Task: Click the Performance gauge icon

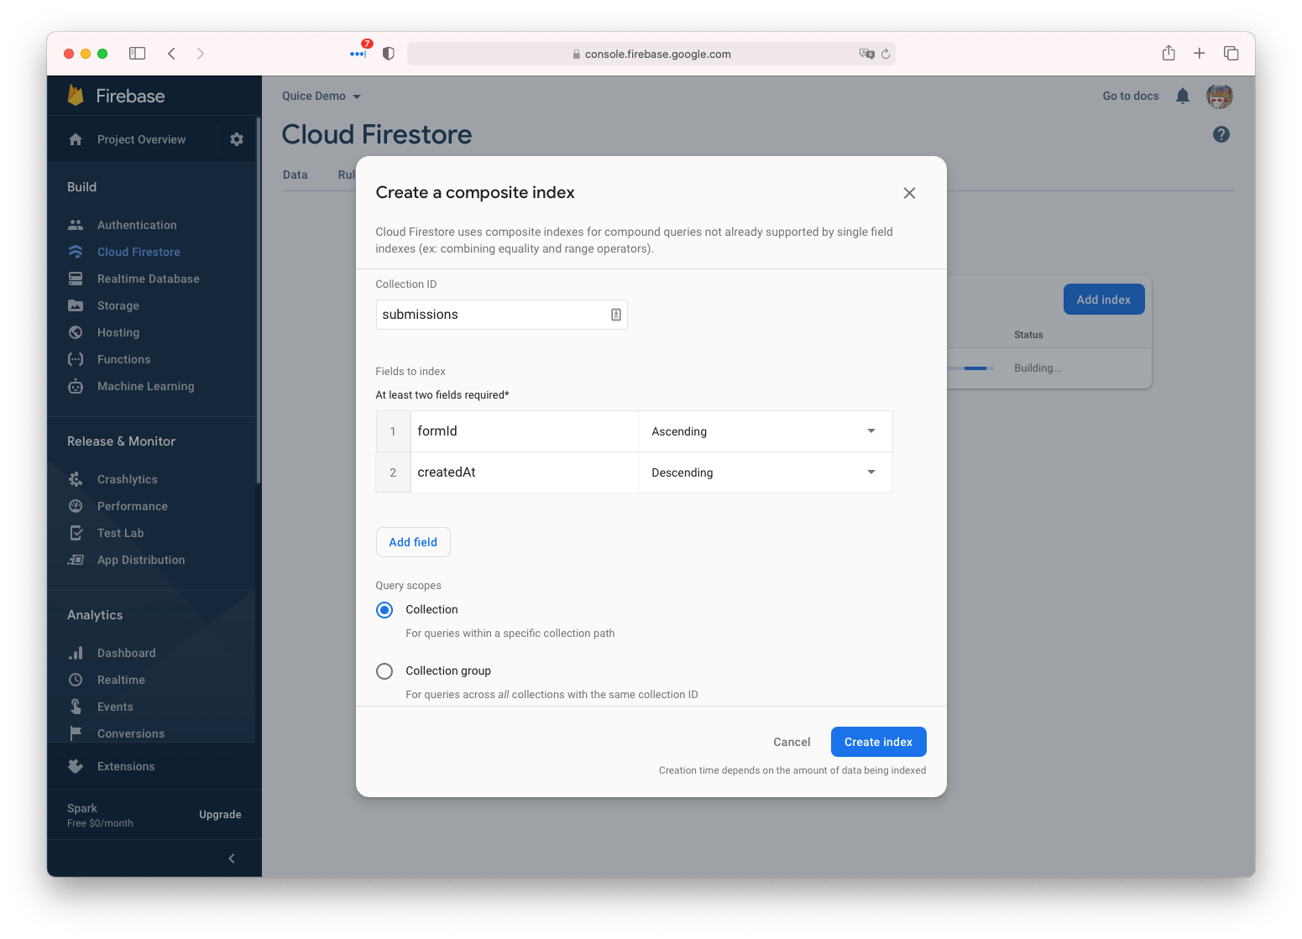Action: coord(76,506)
